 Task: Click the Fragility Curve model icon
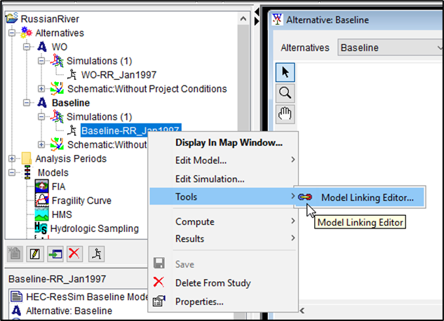41,200
